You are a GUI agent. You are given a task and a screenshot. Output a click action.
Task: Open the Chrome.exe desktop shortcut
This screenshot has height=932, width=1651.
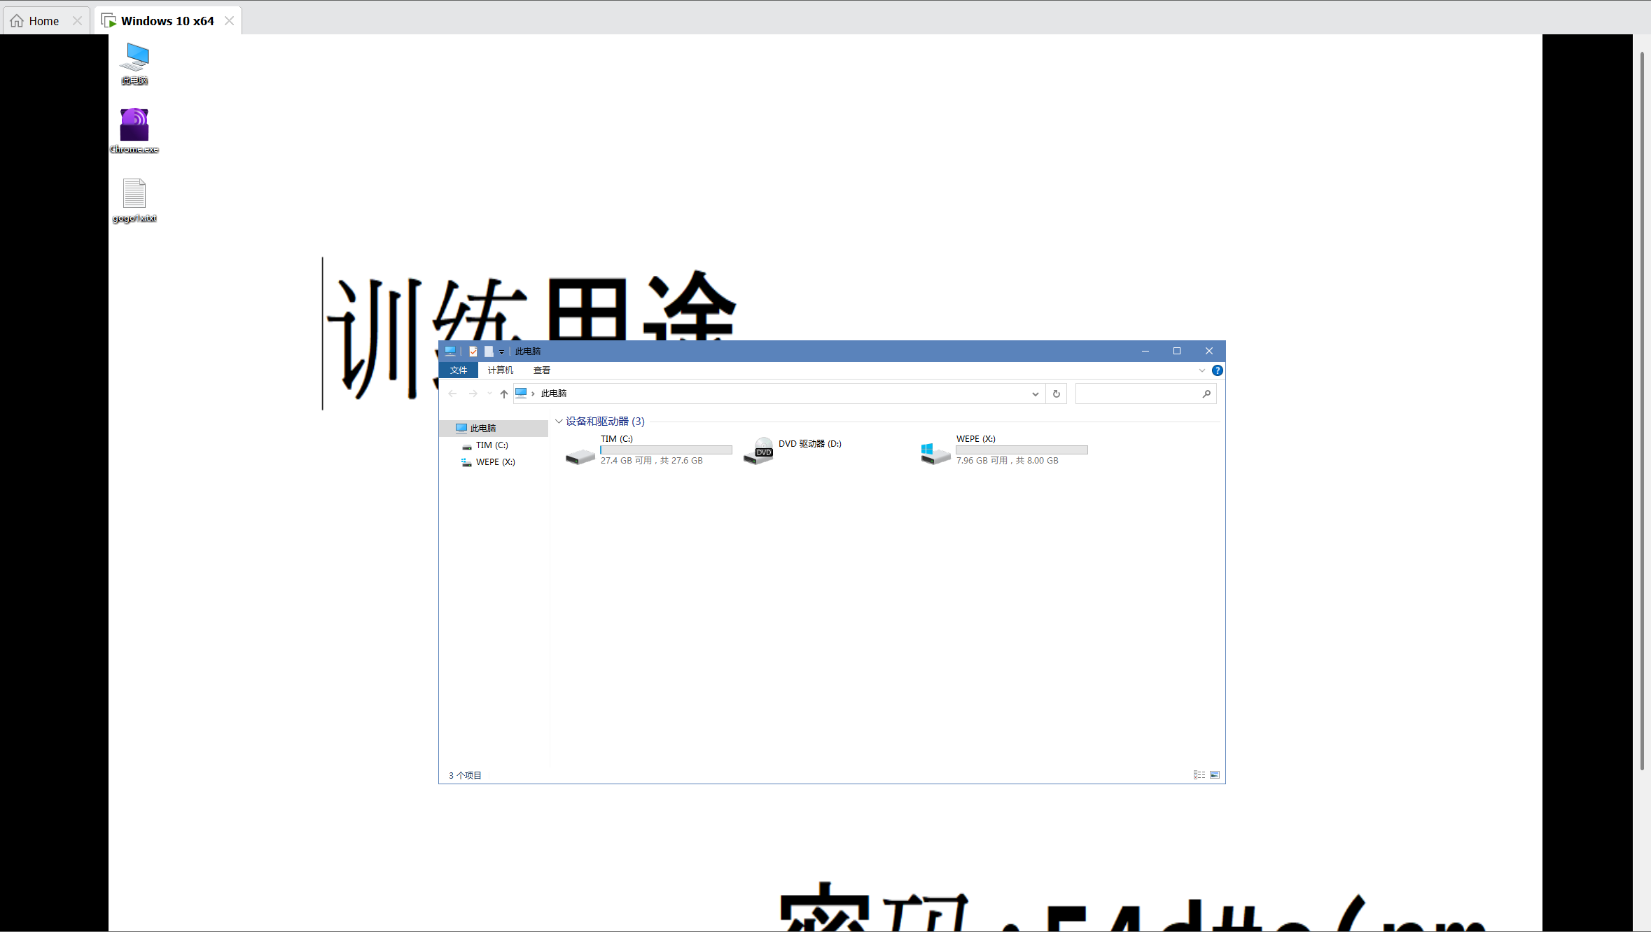(x=134, y=126)
